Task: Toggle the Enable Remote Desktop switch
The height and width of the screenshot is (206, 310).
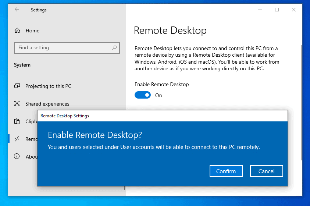Action: pyautogui.click(x=143, y=95)
